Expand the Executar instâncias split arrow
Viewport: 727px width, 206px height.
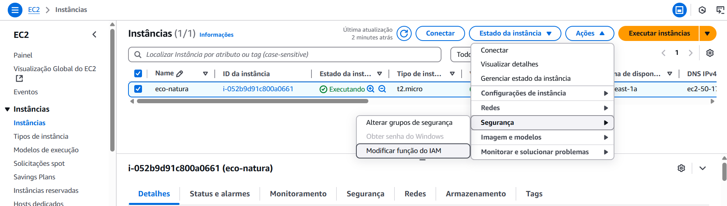(707, 34)
